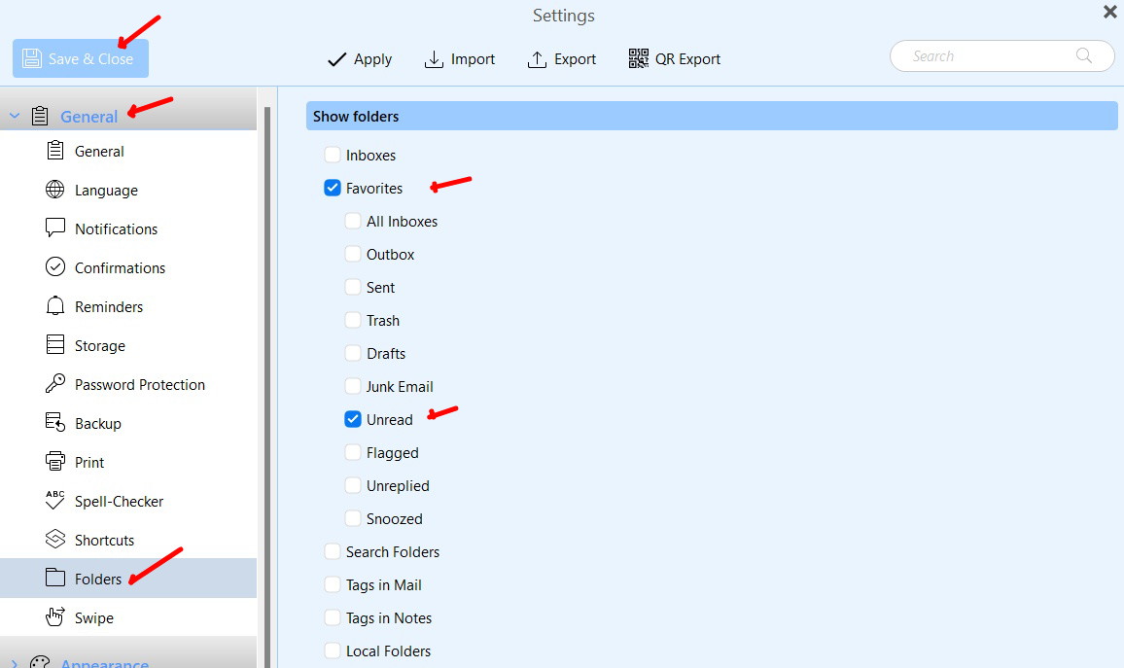Expand the Appearance section chevron
This screenshot has width=1124, height=668.
click(15, 664)
